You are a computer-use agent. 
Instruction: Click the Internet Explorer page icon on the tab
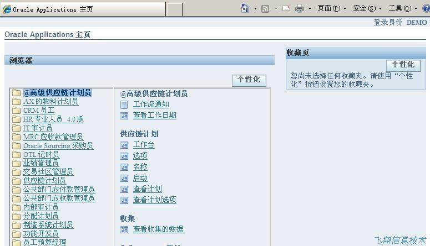point(7,9)
